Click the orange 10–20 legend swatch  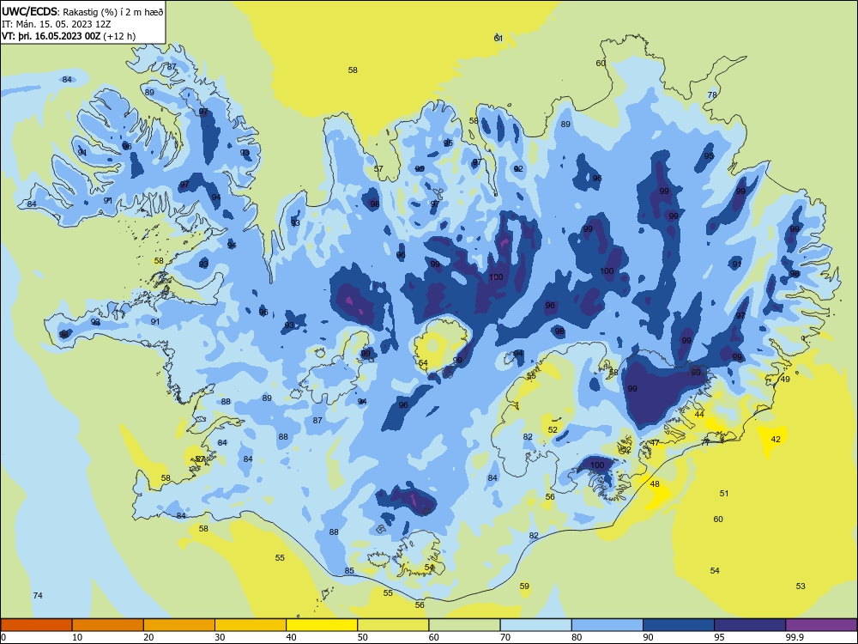[108, 625]
